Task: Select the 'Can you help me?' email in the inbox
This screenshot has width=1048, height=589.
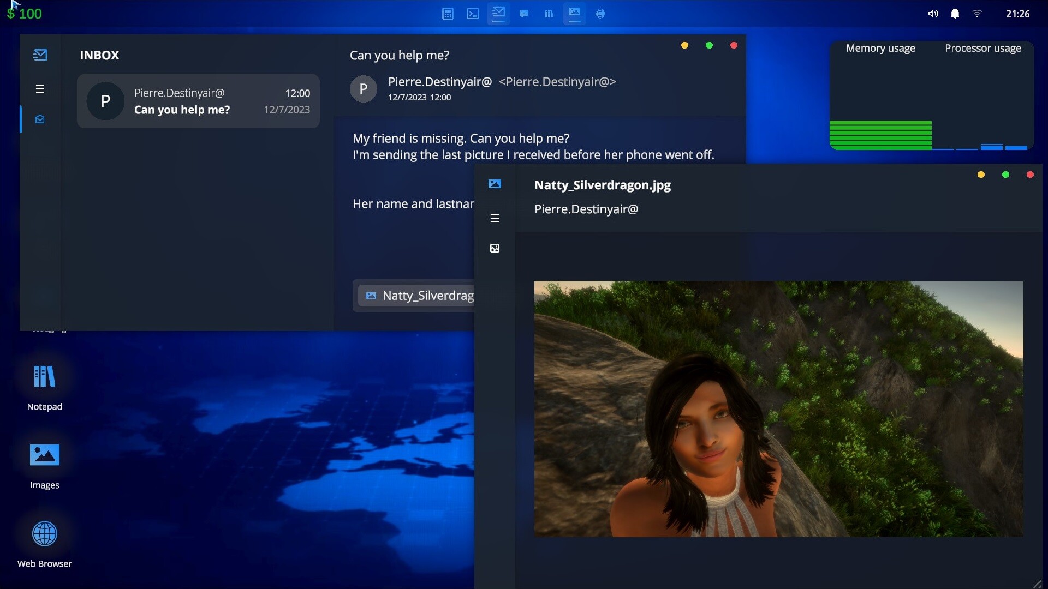Action: 198,101
